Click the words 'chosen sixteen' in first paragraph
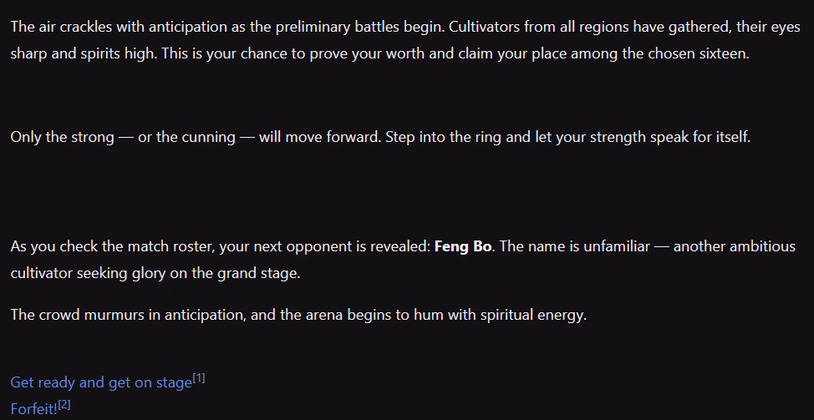The image size is (814, 420). [x=698, y=53]
